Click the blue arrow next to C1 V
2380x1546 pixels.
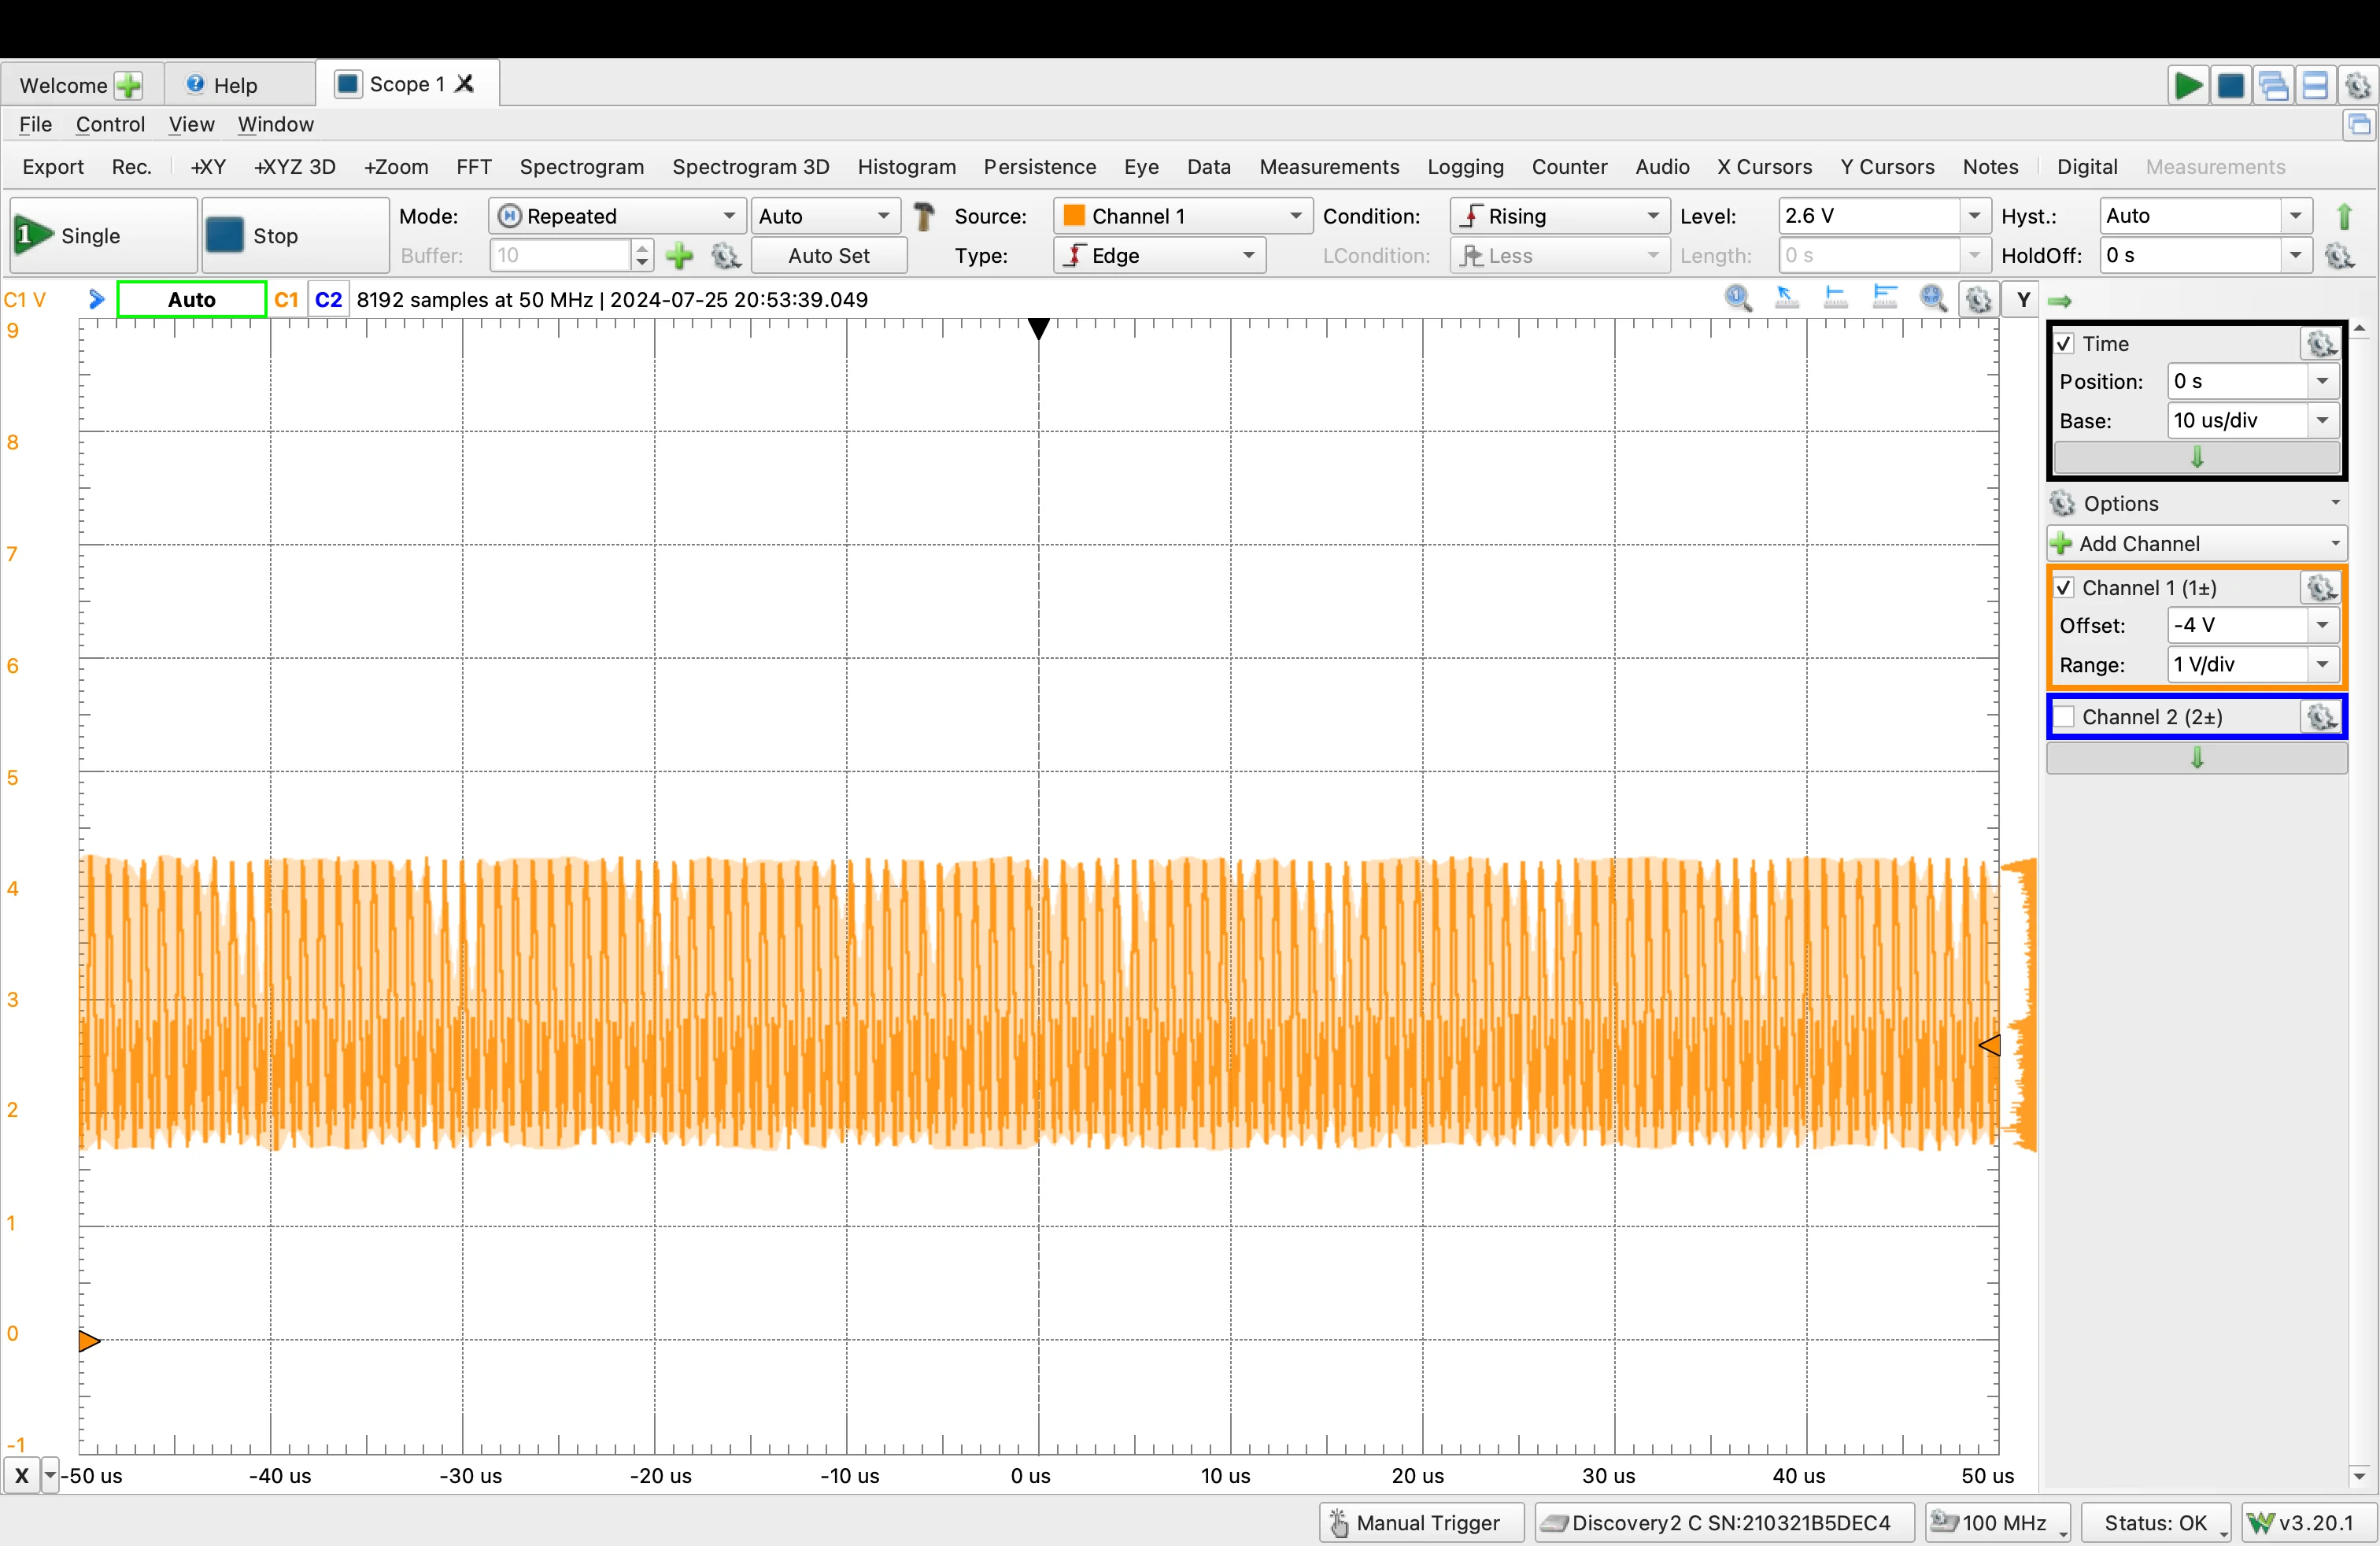point(96,299)
